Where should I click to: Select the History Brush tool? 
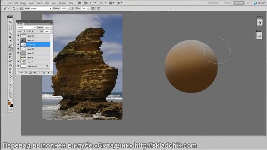10,57
